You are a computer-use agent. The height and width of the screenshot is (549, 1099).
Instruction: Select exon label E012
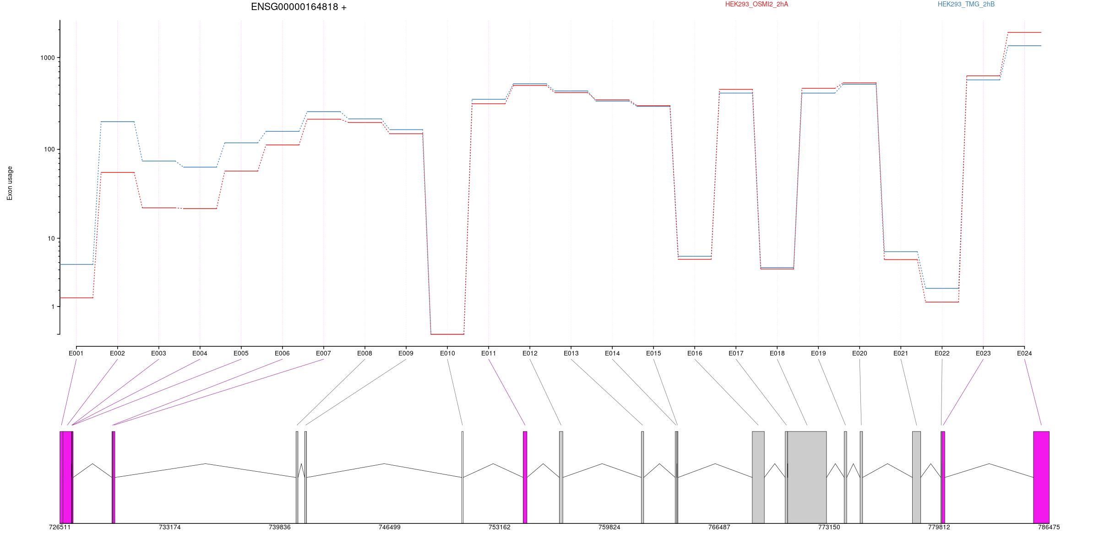coord(530,353)
